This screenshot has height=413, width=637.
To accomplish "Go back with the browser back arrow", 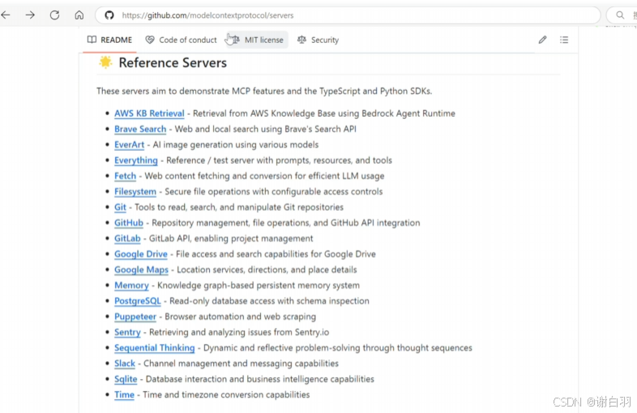I will pyautogui.click(x=6, y=15).
